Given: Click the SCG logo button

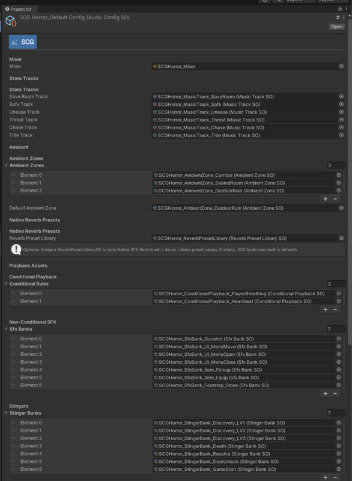Looking at the screenshot, I should click(x=23, y=41).
